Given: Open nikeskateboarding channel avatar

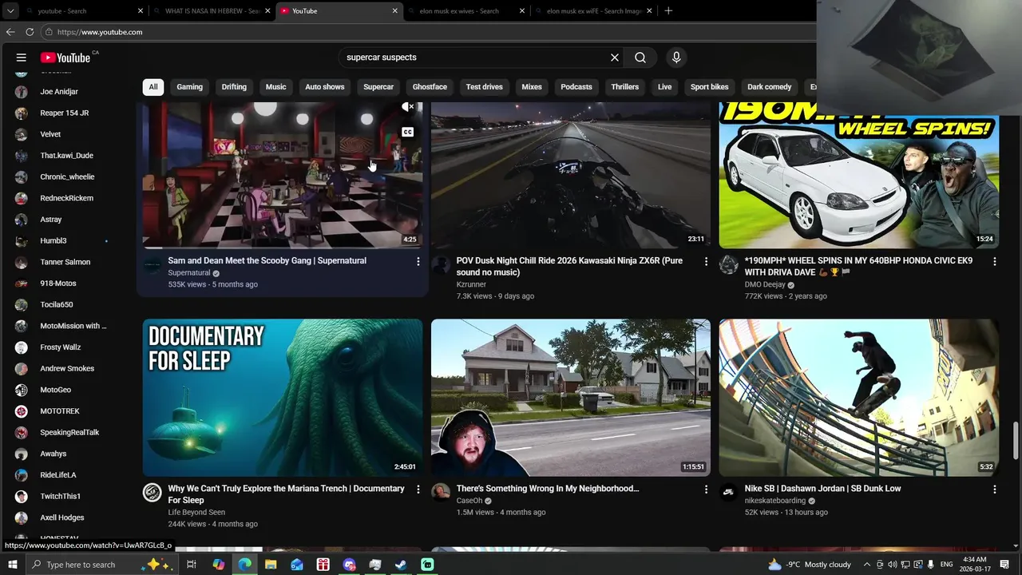Looking at the screenshot, I should 729,492.
